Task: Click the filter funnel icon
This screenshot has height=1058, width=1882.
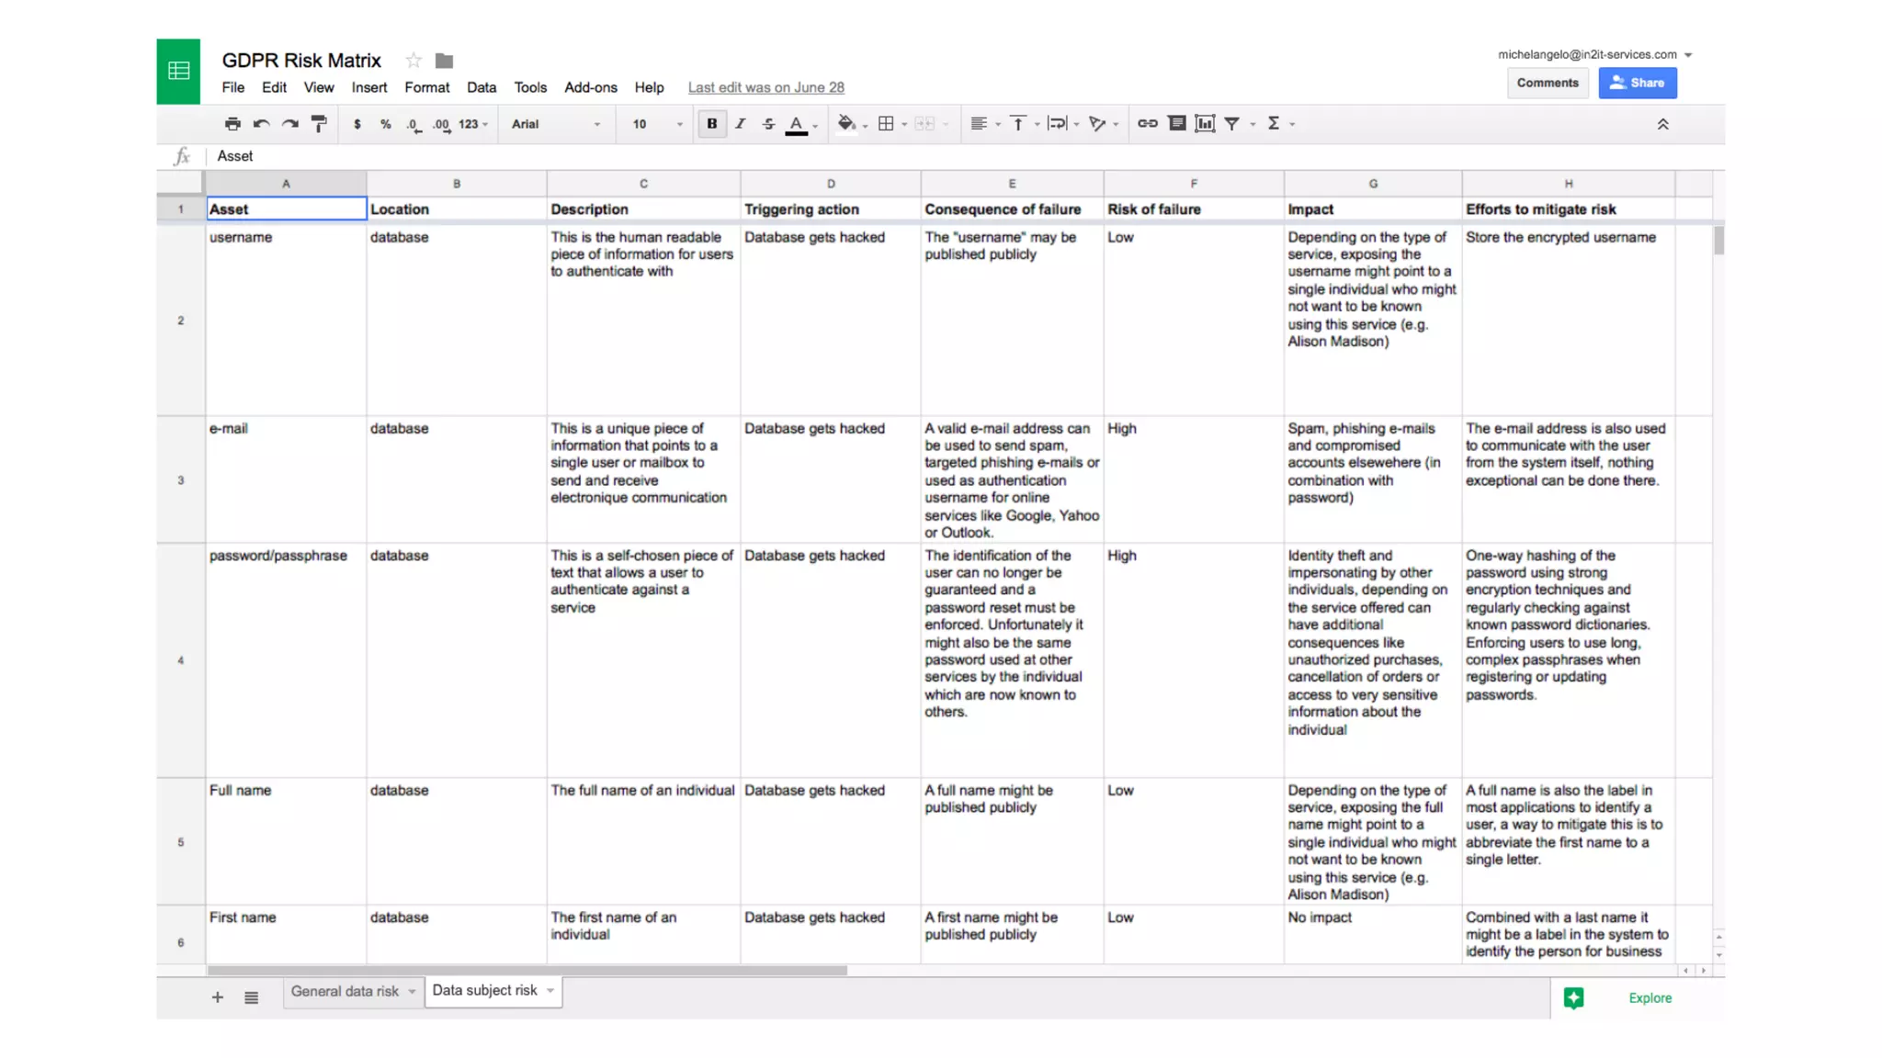Action: click(x=1232, y=124)
